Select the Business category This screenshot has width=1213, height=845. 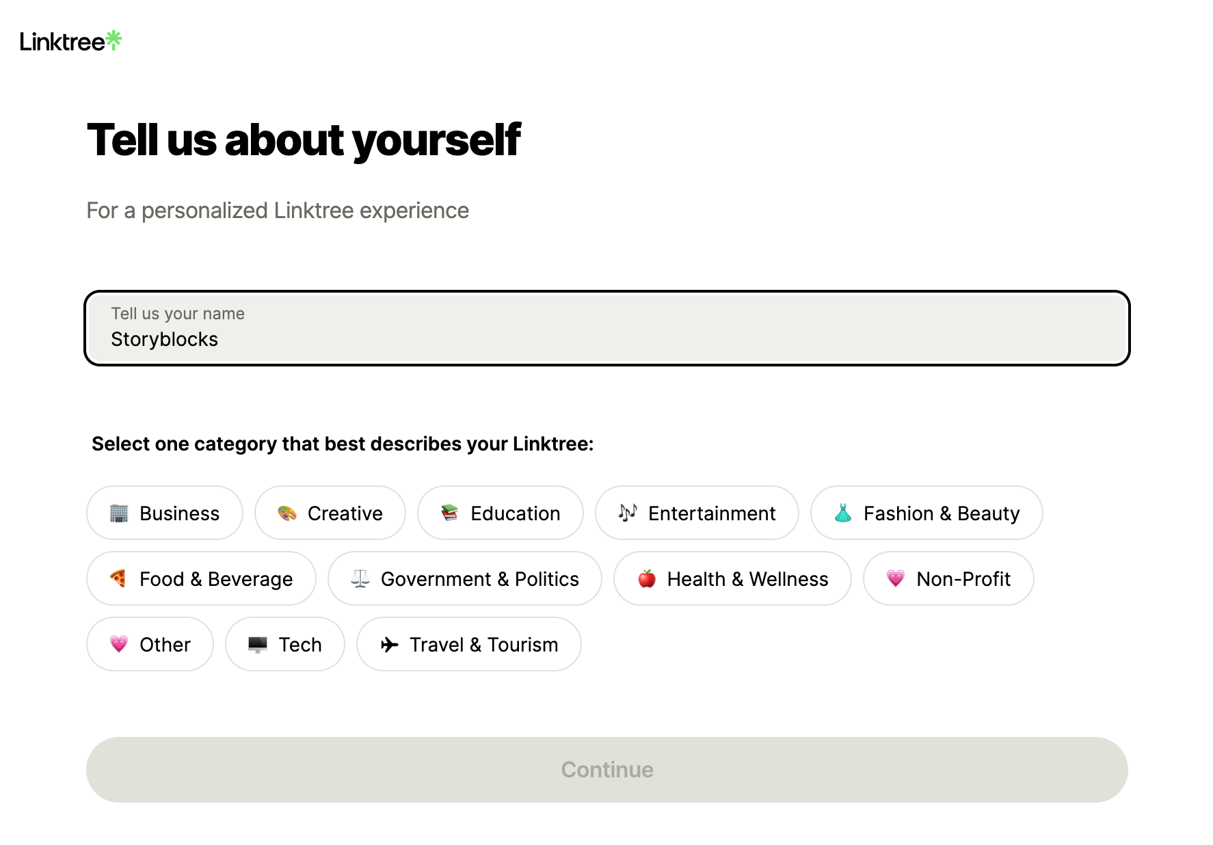[165, 513]
